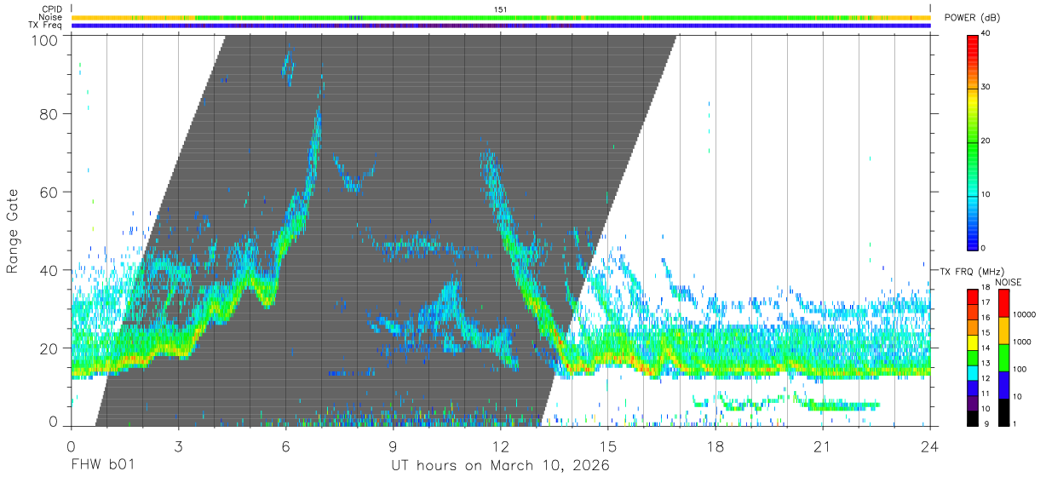The height and width of the screenshot is (483, 1046).
Task: Click the x-axis tick label '9'
Action: coord(393,446)
